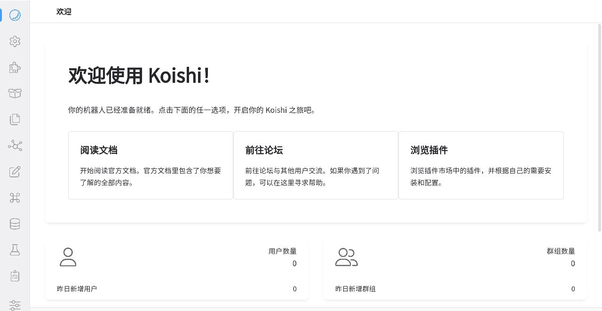The image size is (602, 311).
Task: Click the 欢迎 header title
Action: click(x=64, y=12)
